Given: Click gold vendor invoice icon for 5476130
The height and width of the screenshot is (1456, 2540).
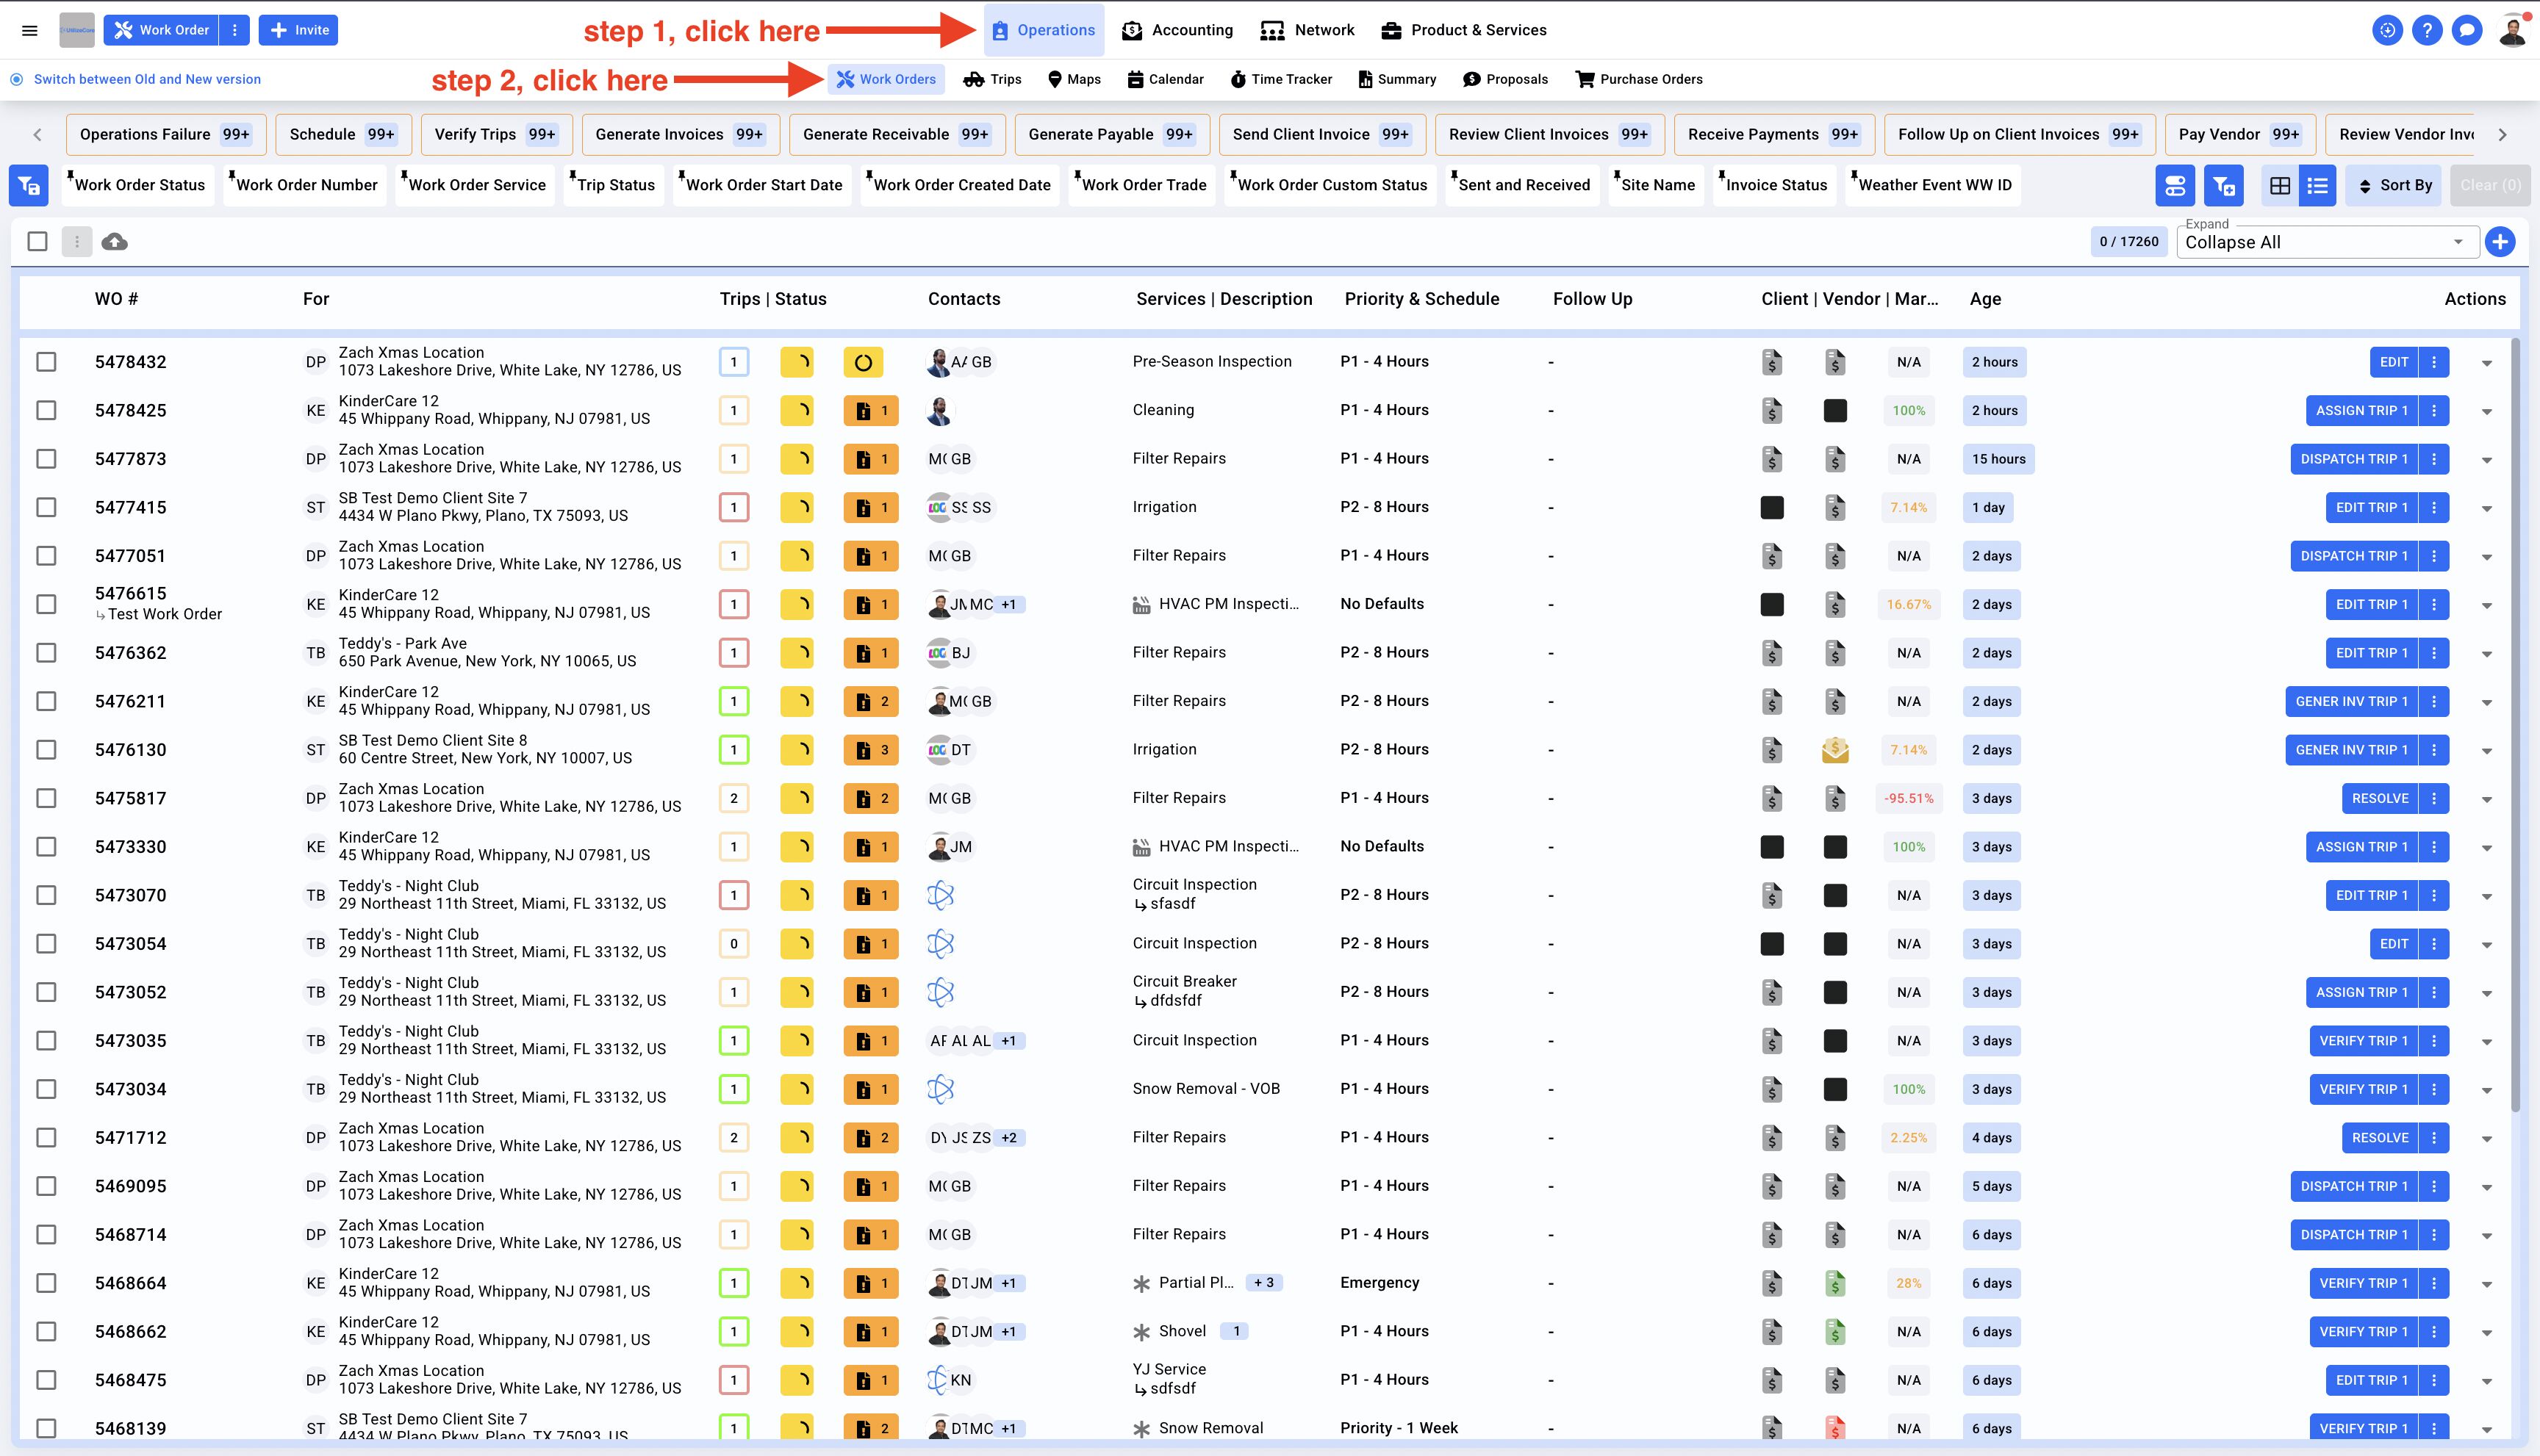Looking at the screenshot, I should [x=1834, y=750].
